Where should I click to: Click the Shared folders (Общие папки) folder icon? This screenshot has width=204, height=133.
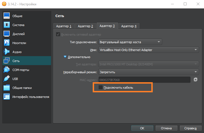(6, 88)
